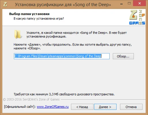Screen dimensions: 148x115
Task: Click the text starting 'Укажите, в какой папке'
Action: coord(76,35)
